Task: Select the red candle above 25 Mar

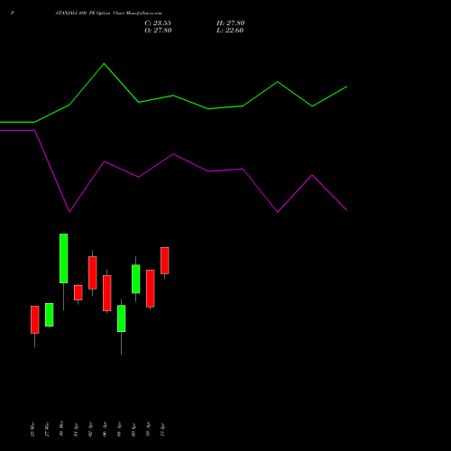Action: coord(35,319)
